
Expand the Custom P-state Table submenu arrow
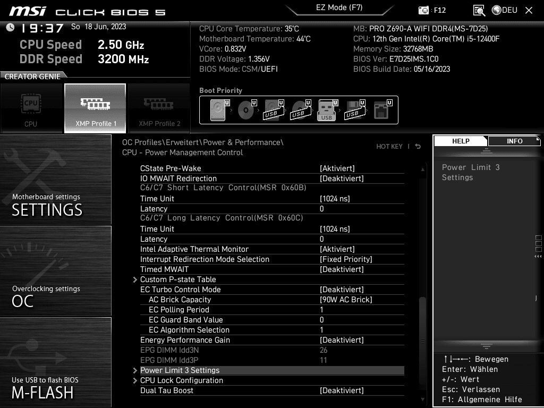135,279
